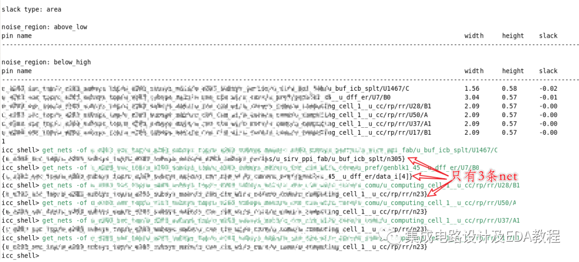
Task: Click the last empty icc_shell> prompt
Action: pos(20,256)
